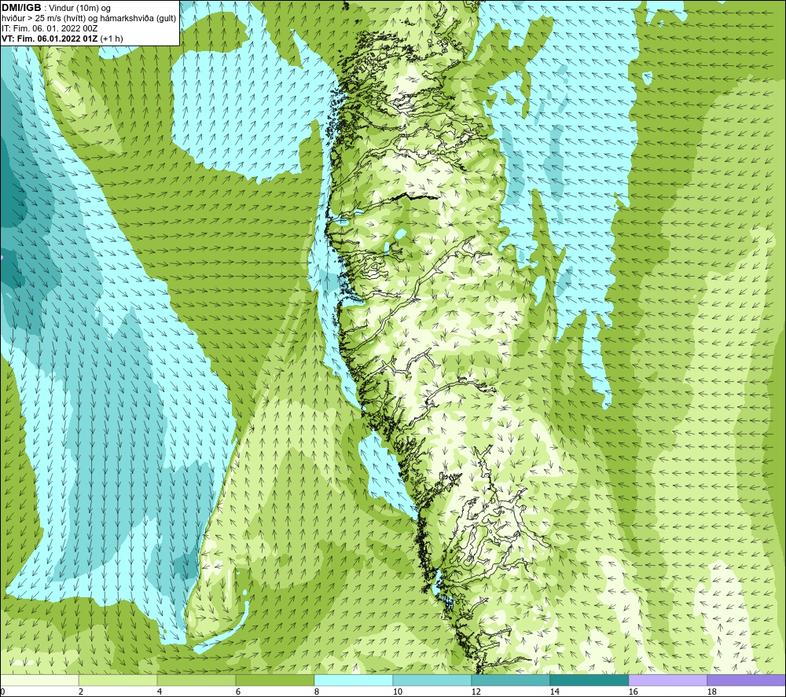Click the 4–6 m/s green legend swatch
The image size is (786, 697).
[196, 680]
